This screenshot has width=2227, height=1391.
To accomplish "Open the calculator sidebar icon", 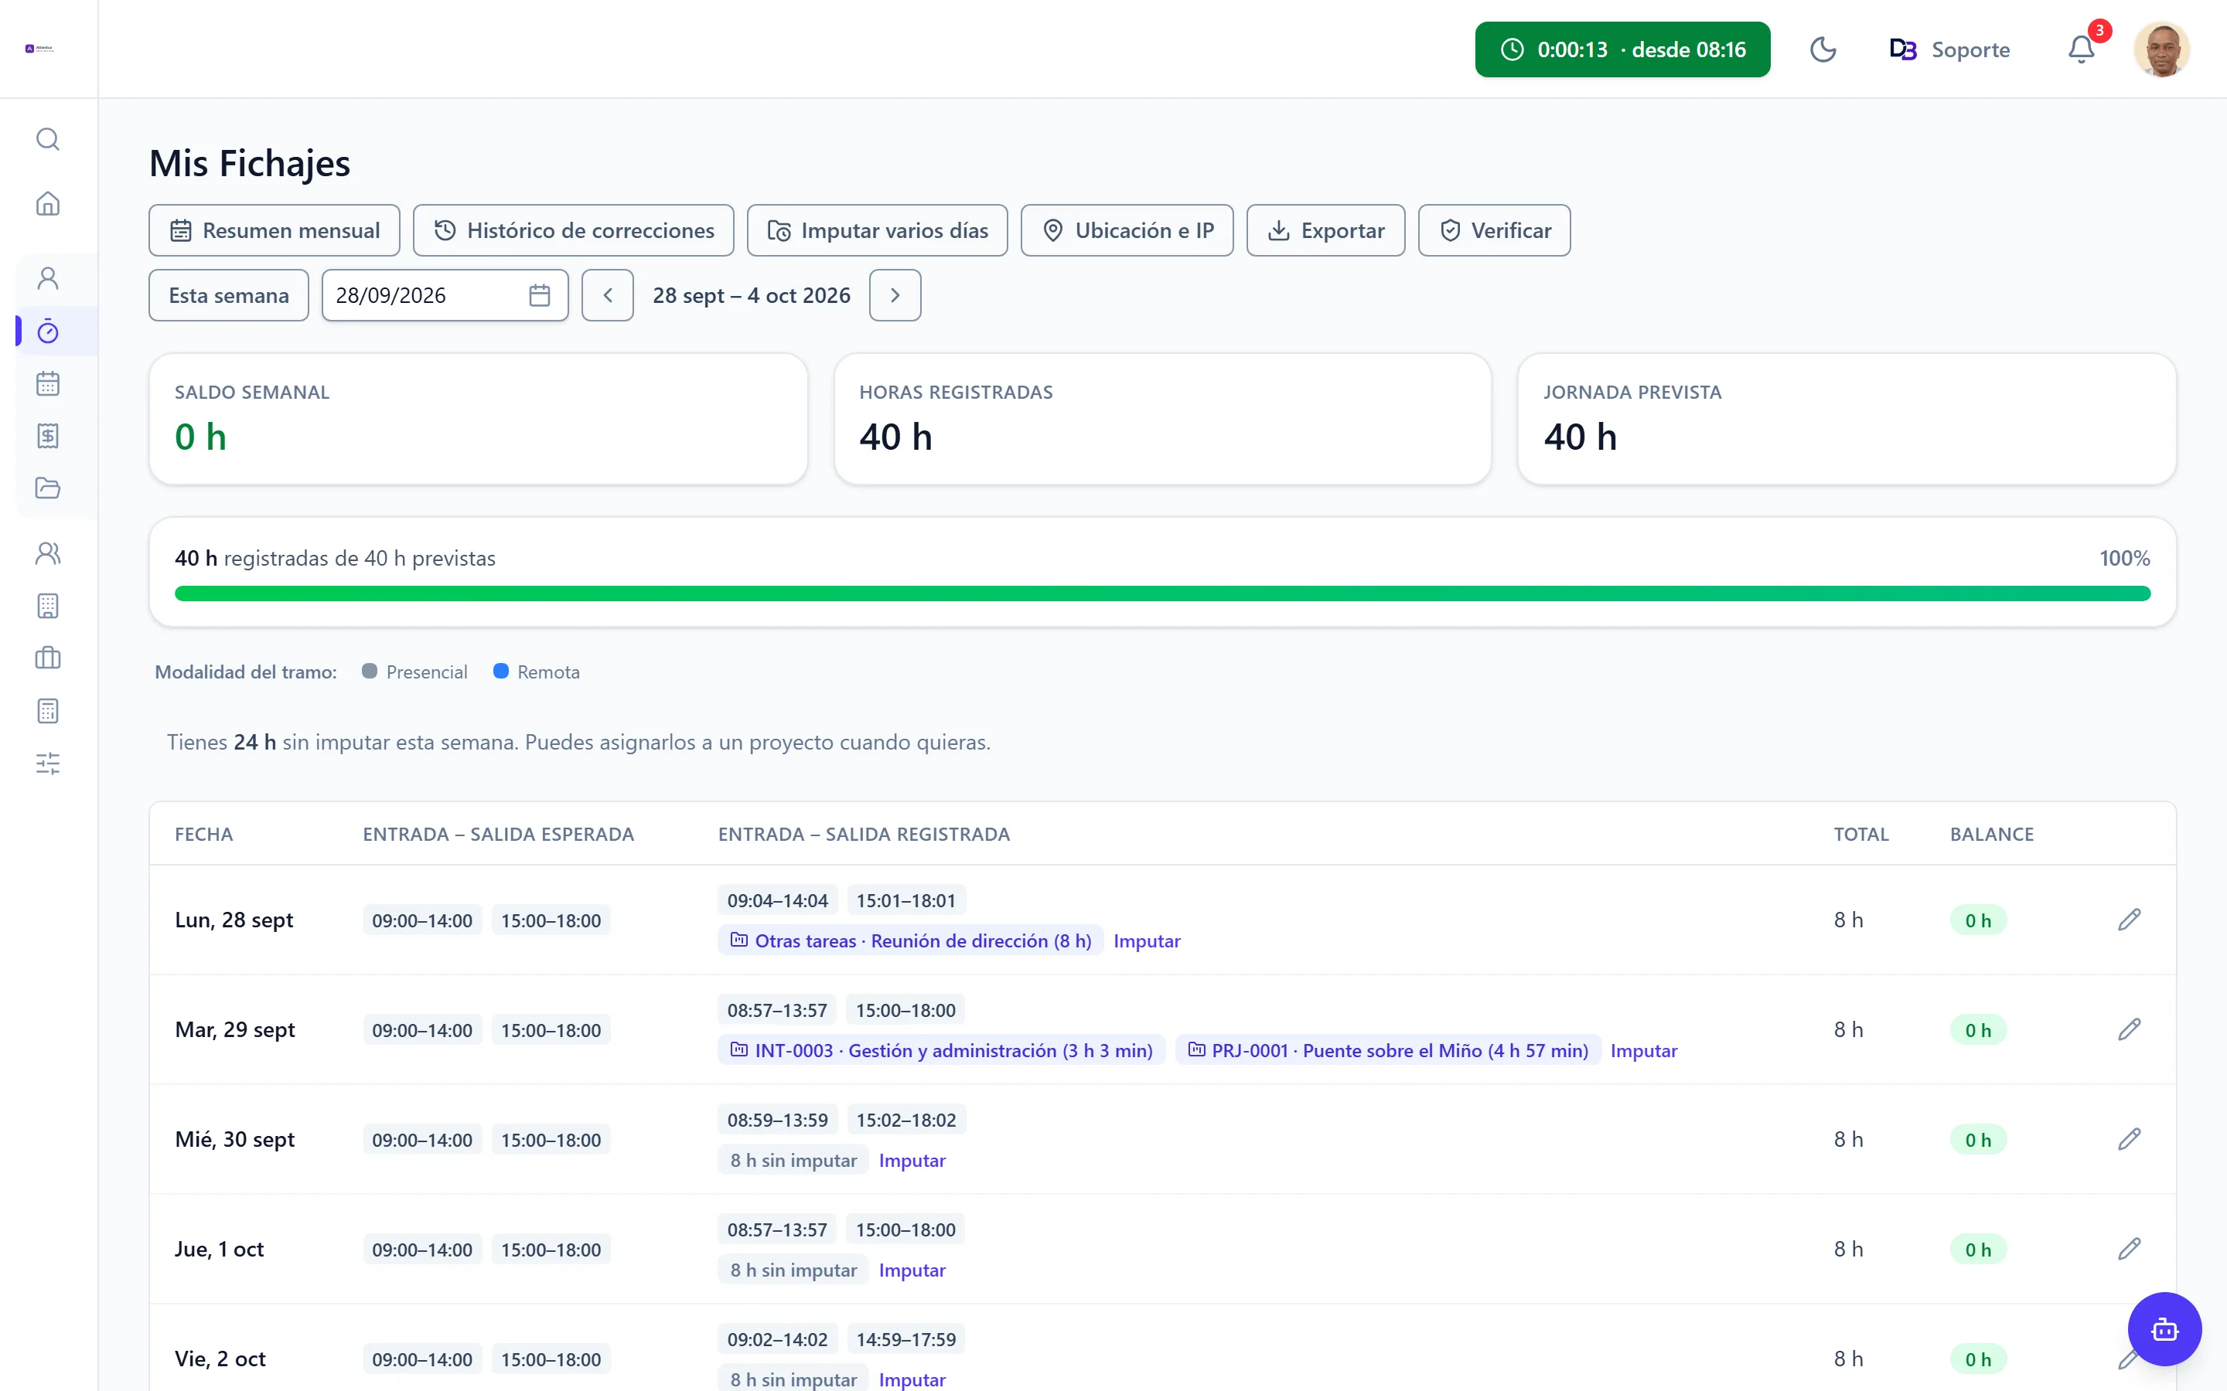I will [x=48, y=710].
